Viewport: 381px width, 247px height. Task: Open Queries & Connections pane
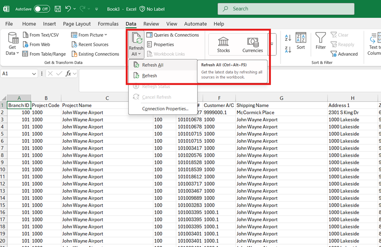[173, 35]
